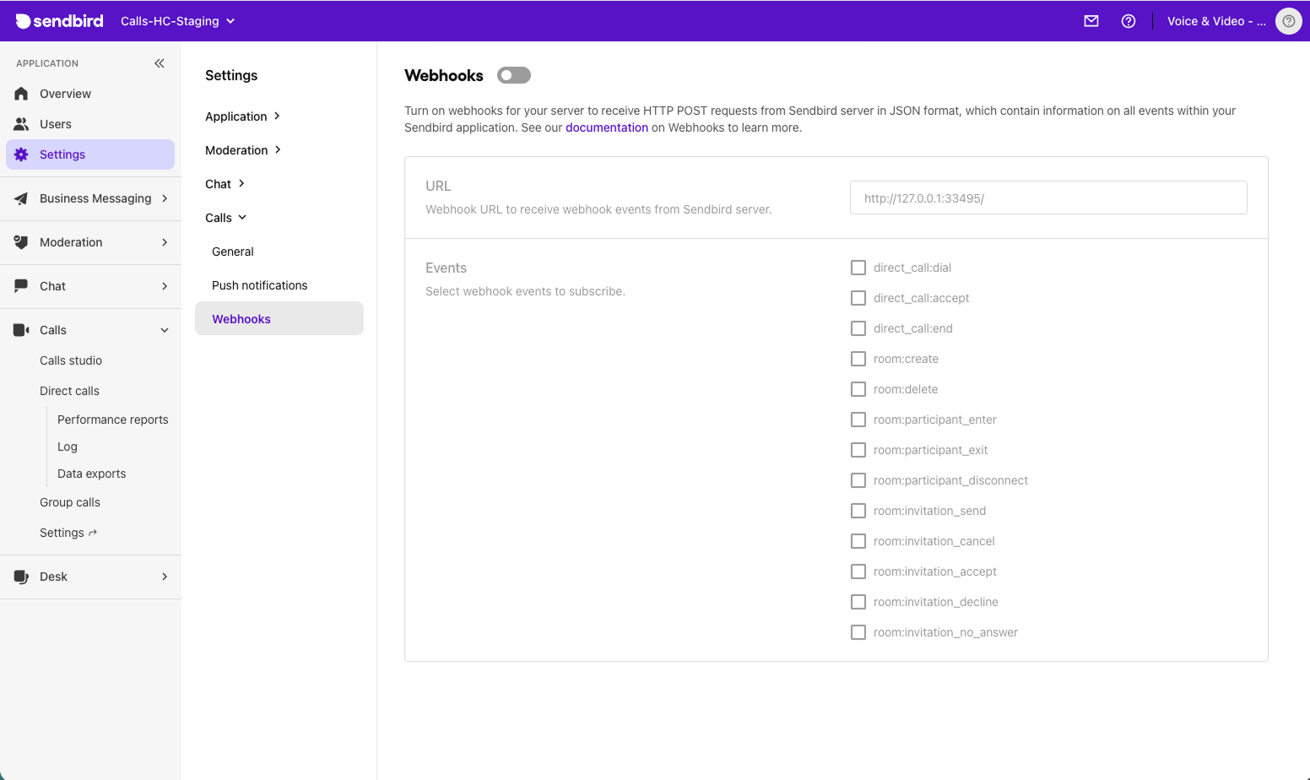Collapse the left sidebar with double chevron
Viewport: 1310px width, 780px height.
pos(160,63)
